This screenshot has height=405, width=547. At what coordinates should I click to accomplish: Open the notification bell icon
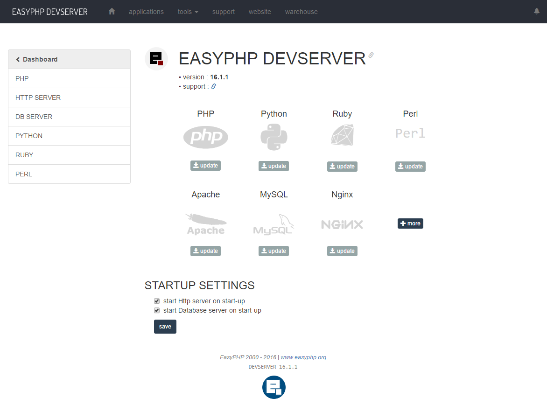click(536, 11)
